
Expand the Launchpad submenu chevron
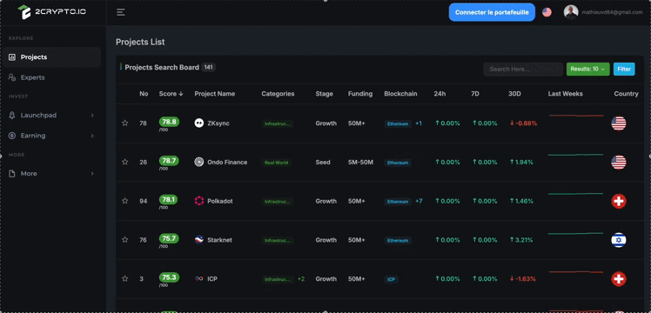(x=92, y=116)
